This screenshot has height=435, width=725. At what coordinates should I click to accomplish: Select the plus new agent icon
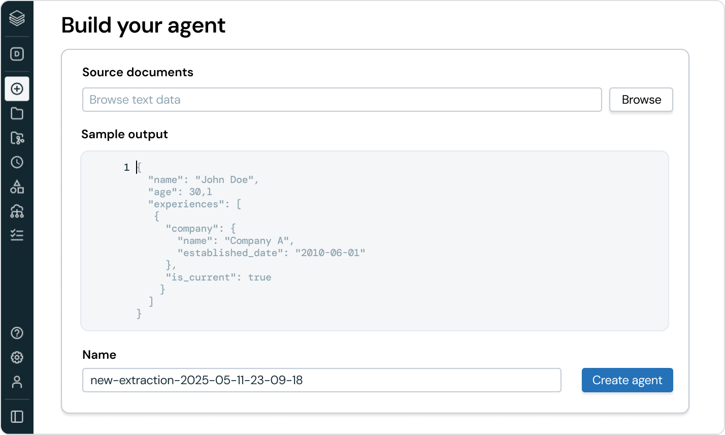[x=17, y=89]
